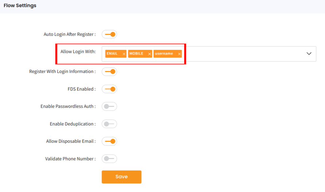This screenshot has width=325, height=192.
Task: Turn off Register With Login Information
Action: (x=109, y=71)
